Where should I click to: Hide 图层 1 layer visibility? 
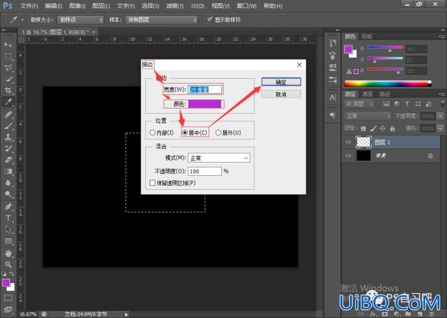(348, 142)
